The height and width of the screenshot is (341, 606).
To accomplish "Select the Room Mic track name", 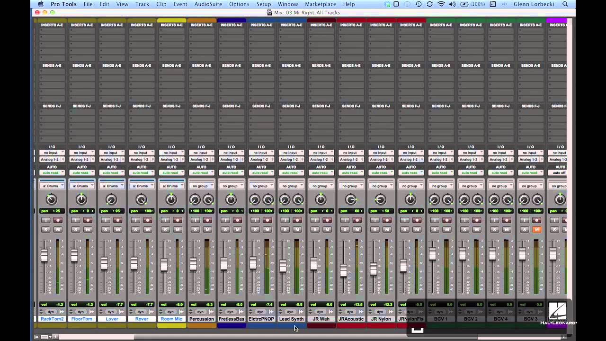I will click(x=171, y=319).
